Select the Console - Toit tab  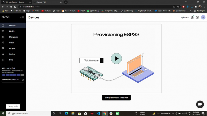(x=47, y=2)
